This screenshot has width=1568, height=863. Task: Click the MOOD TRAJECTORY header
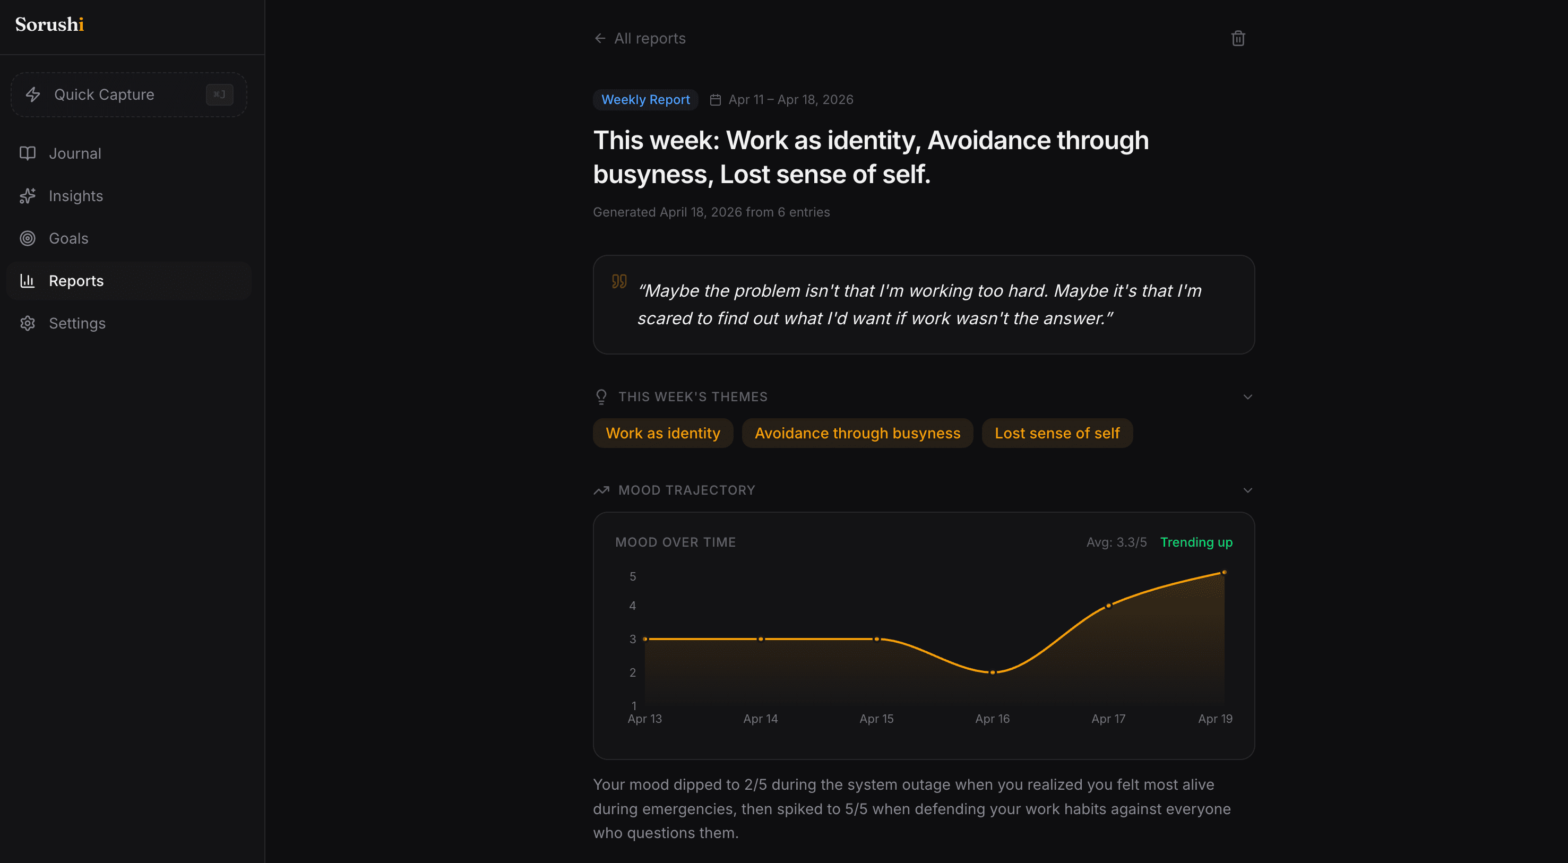coord(687,490)
